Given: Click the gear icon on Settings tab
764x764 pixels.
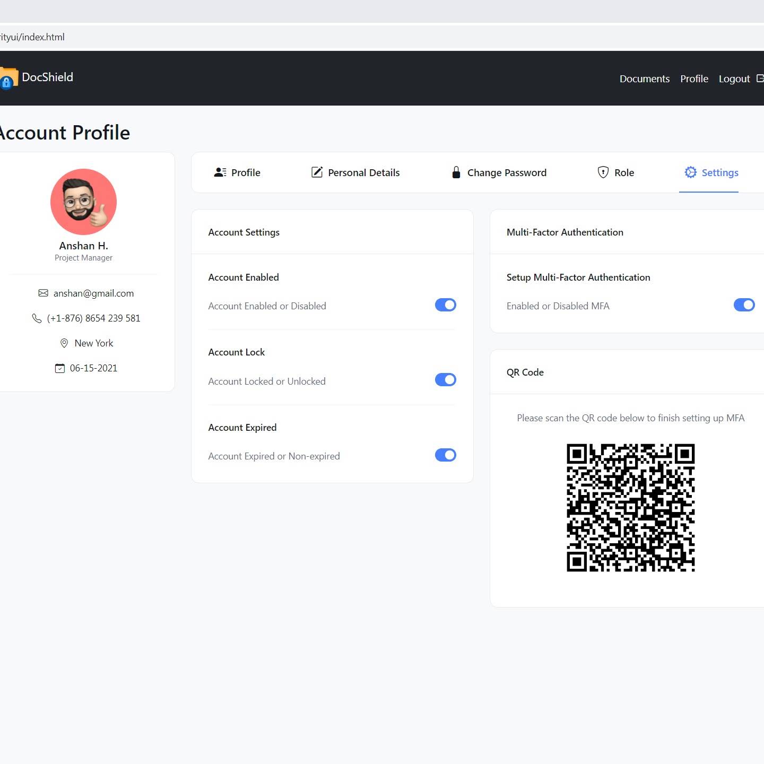Looking at the screenshot, I should point(690,172).
